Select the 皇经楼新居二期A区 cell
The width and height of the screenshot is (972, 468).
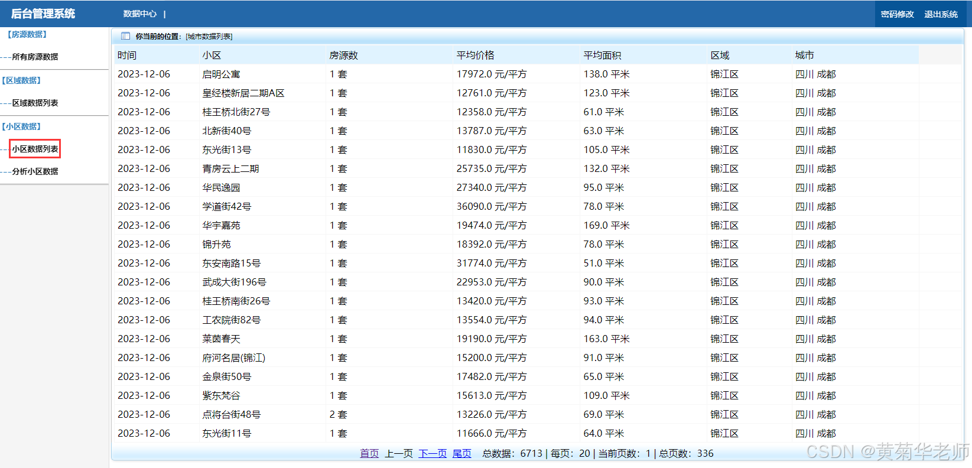tap(243, 93)
